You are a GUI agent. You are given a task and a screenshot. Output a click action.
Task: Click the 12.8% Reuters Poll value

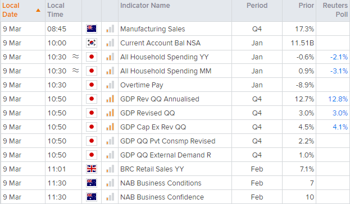[x=338, y=99]
